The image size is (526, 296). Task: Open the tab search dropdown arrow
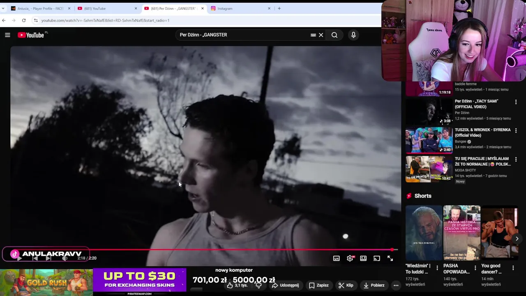3,8
